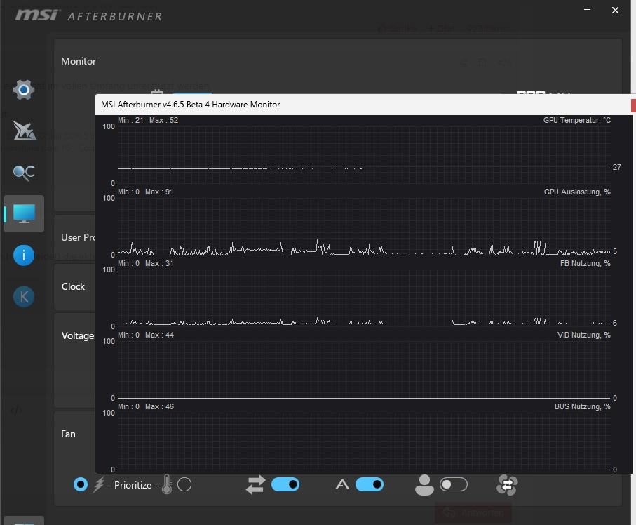The width and height of the screenshot is (636, 525).
Task: Click the linked arrows sync icon
Action: click(x=255, y=485)
